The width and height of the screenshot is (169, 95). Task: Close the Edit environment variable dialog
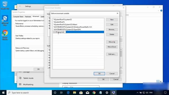point(118,13)
